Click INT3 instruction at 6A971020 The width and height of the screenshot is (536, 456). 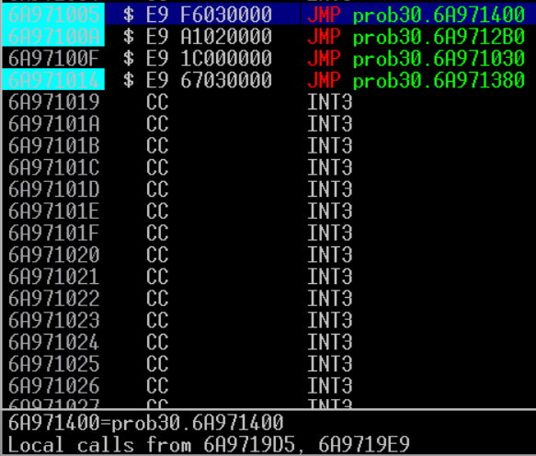coord(330,255)
